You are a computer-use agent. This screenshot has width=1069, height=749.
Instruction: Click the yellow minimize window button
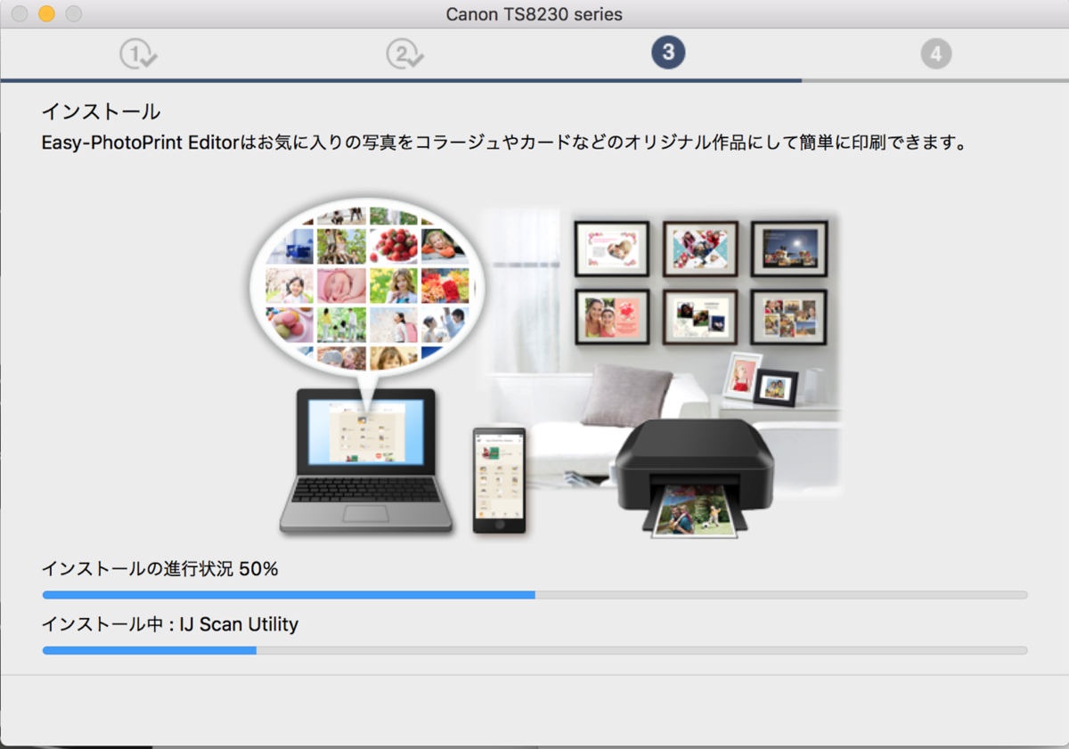pyautogui.click(x=46, y=13)
